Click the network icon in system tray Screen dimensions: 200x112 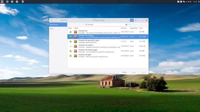(x=184, y=2)
